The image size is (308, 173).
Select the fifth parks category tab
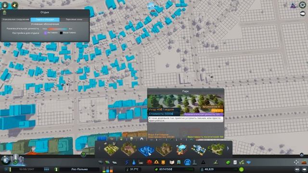(x=141, y=139)
